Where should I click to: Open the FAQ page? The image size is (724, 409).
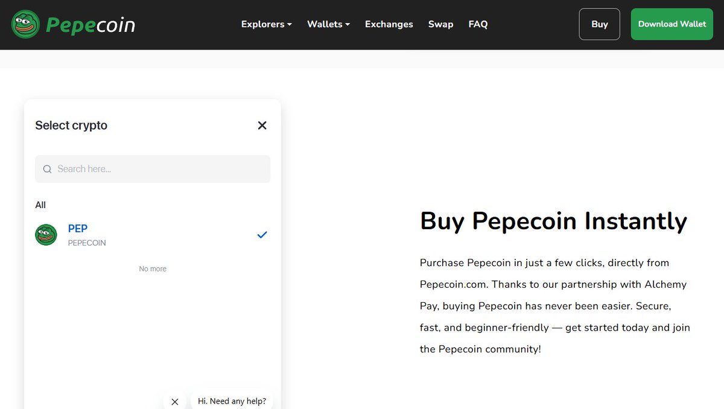click(478, 24)
